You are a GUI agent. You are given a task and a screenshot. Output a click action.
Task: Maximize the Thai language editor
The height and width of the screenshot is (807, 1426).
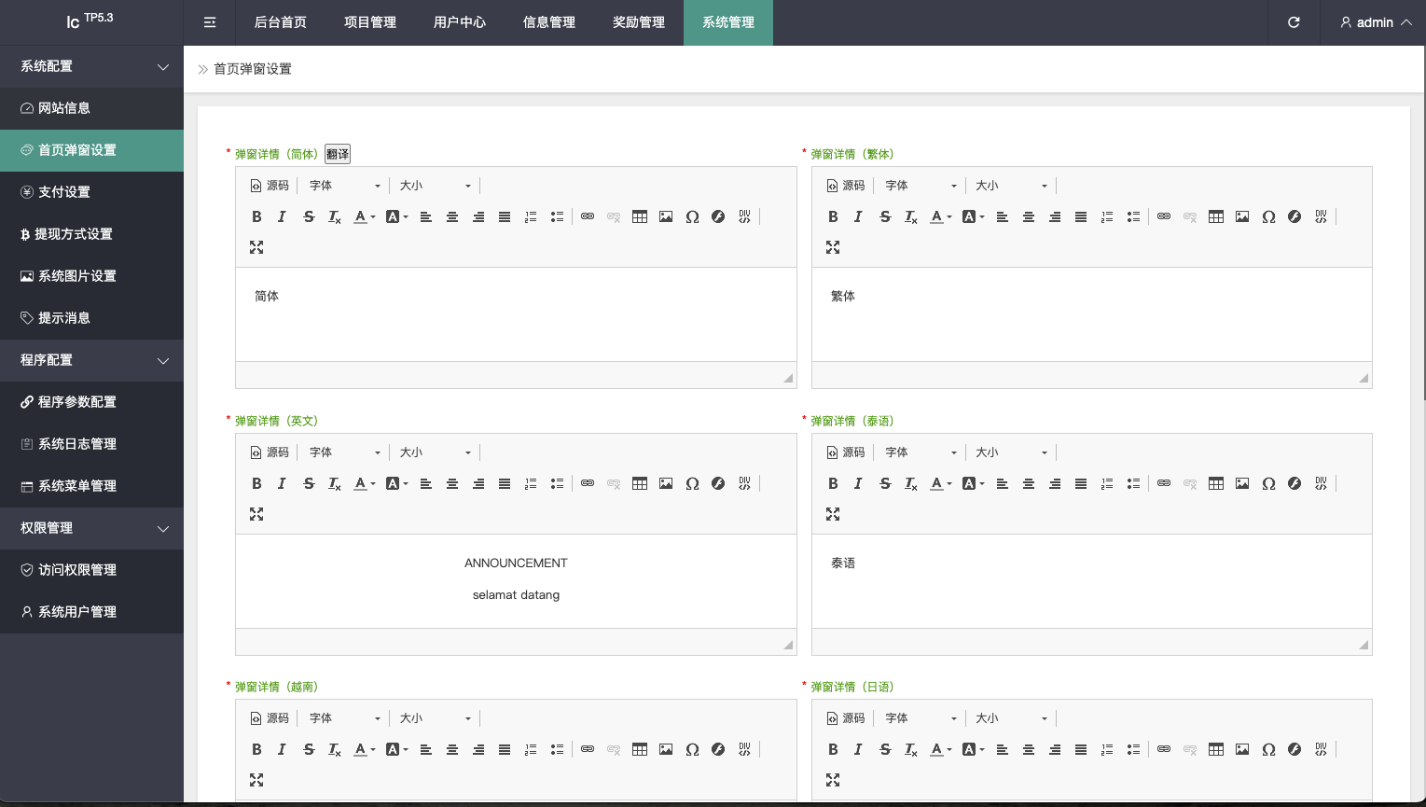pos(833,514)
